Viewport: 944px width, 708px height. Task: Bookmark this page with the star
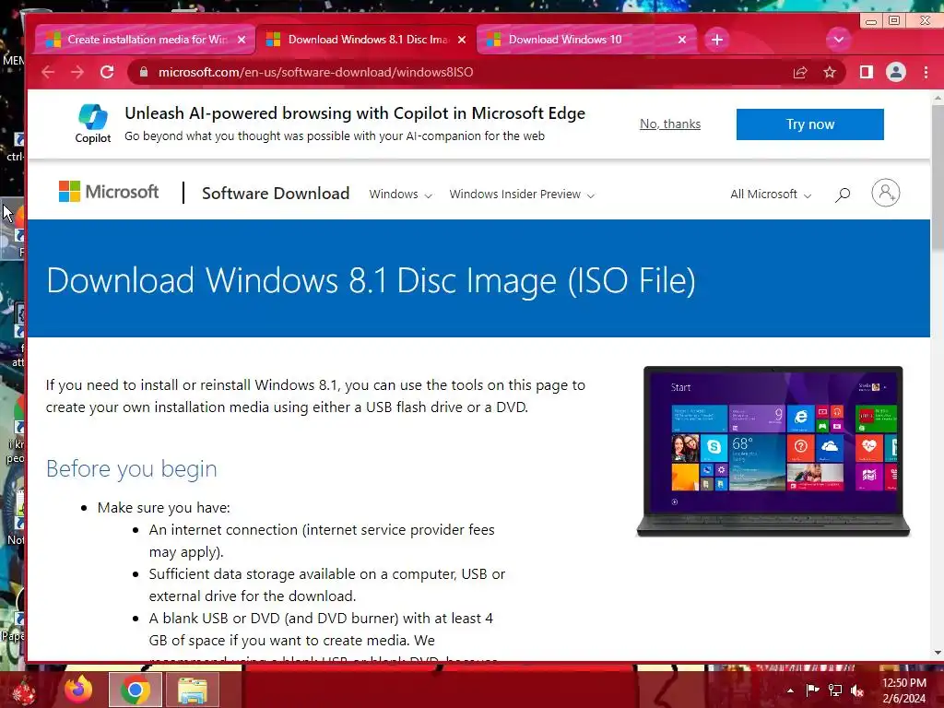tap(830, 72)
